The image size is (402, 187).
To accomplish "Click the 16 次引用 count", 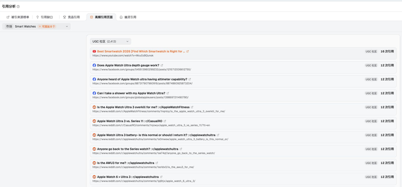I will (387, 51).
